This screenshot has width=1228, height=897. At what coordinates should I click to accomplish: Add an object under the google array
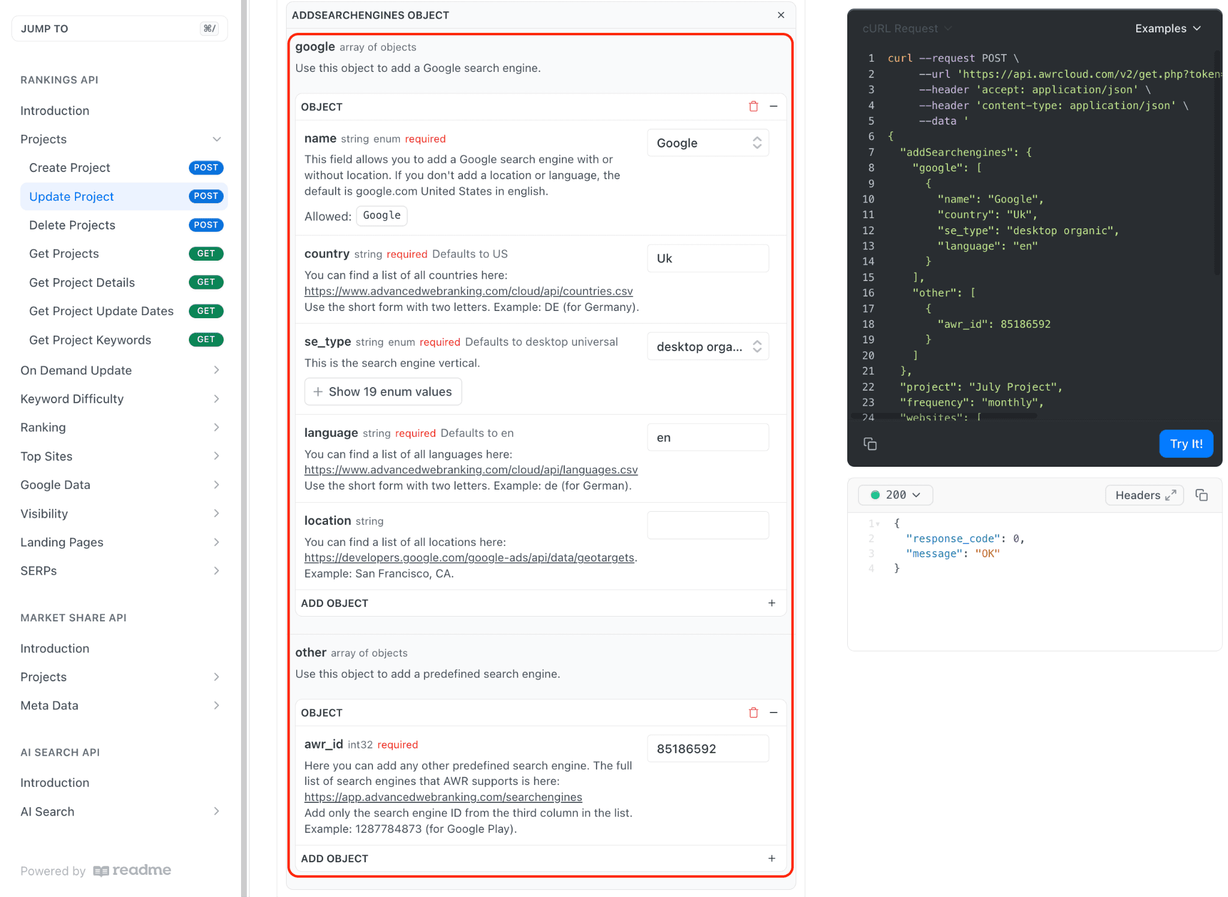coord(540,603)
